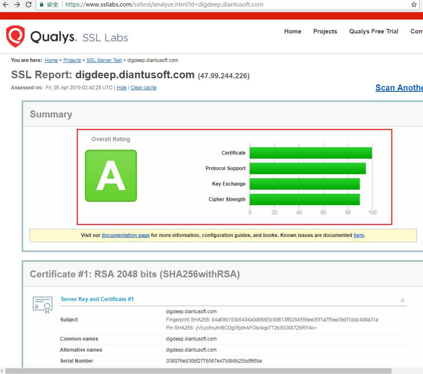Click the overall rating A grade badge

[x=111, y=176]
